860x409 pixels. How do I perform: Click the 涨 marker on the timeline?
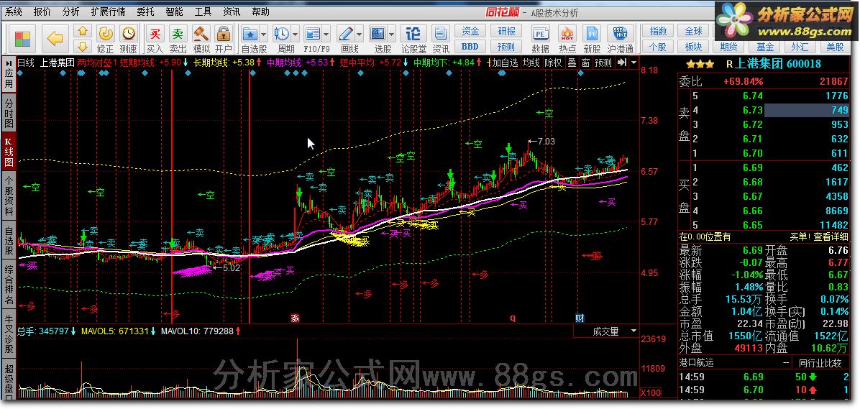point(295,318)
